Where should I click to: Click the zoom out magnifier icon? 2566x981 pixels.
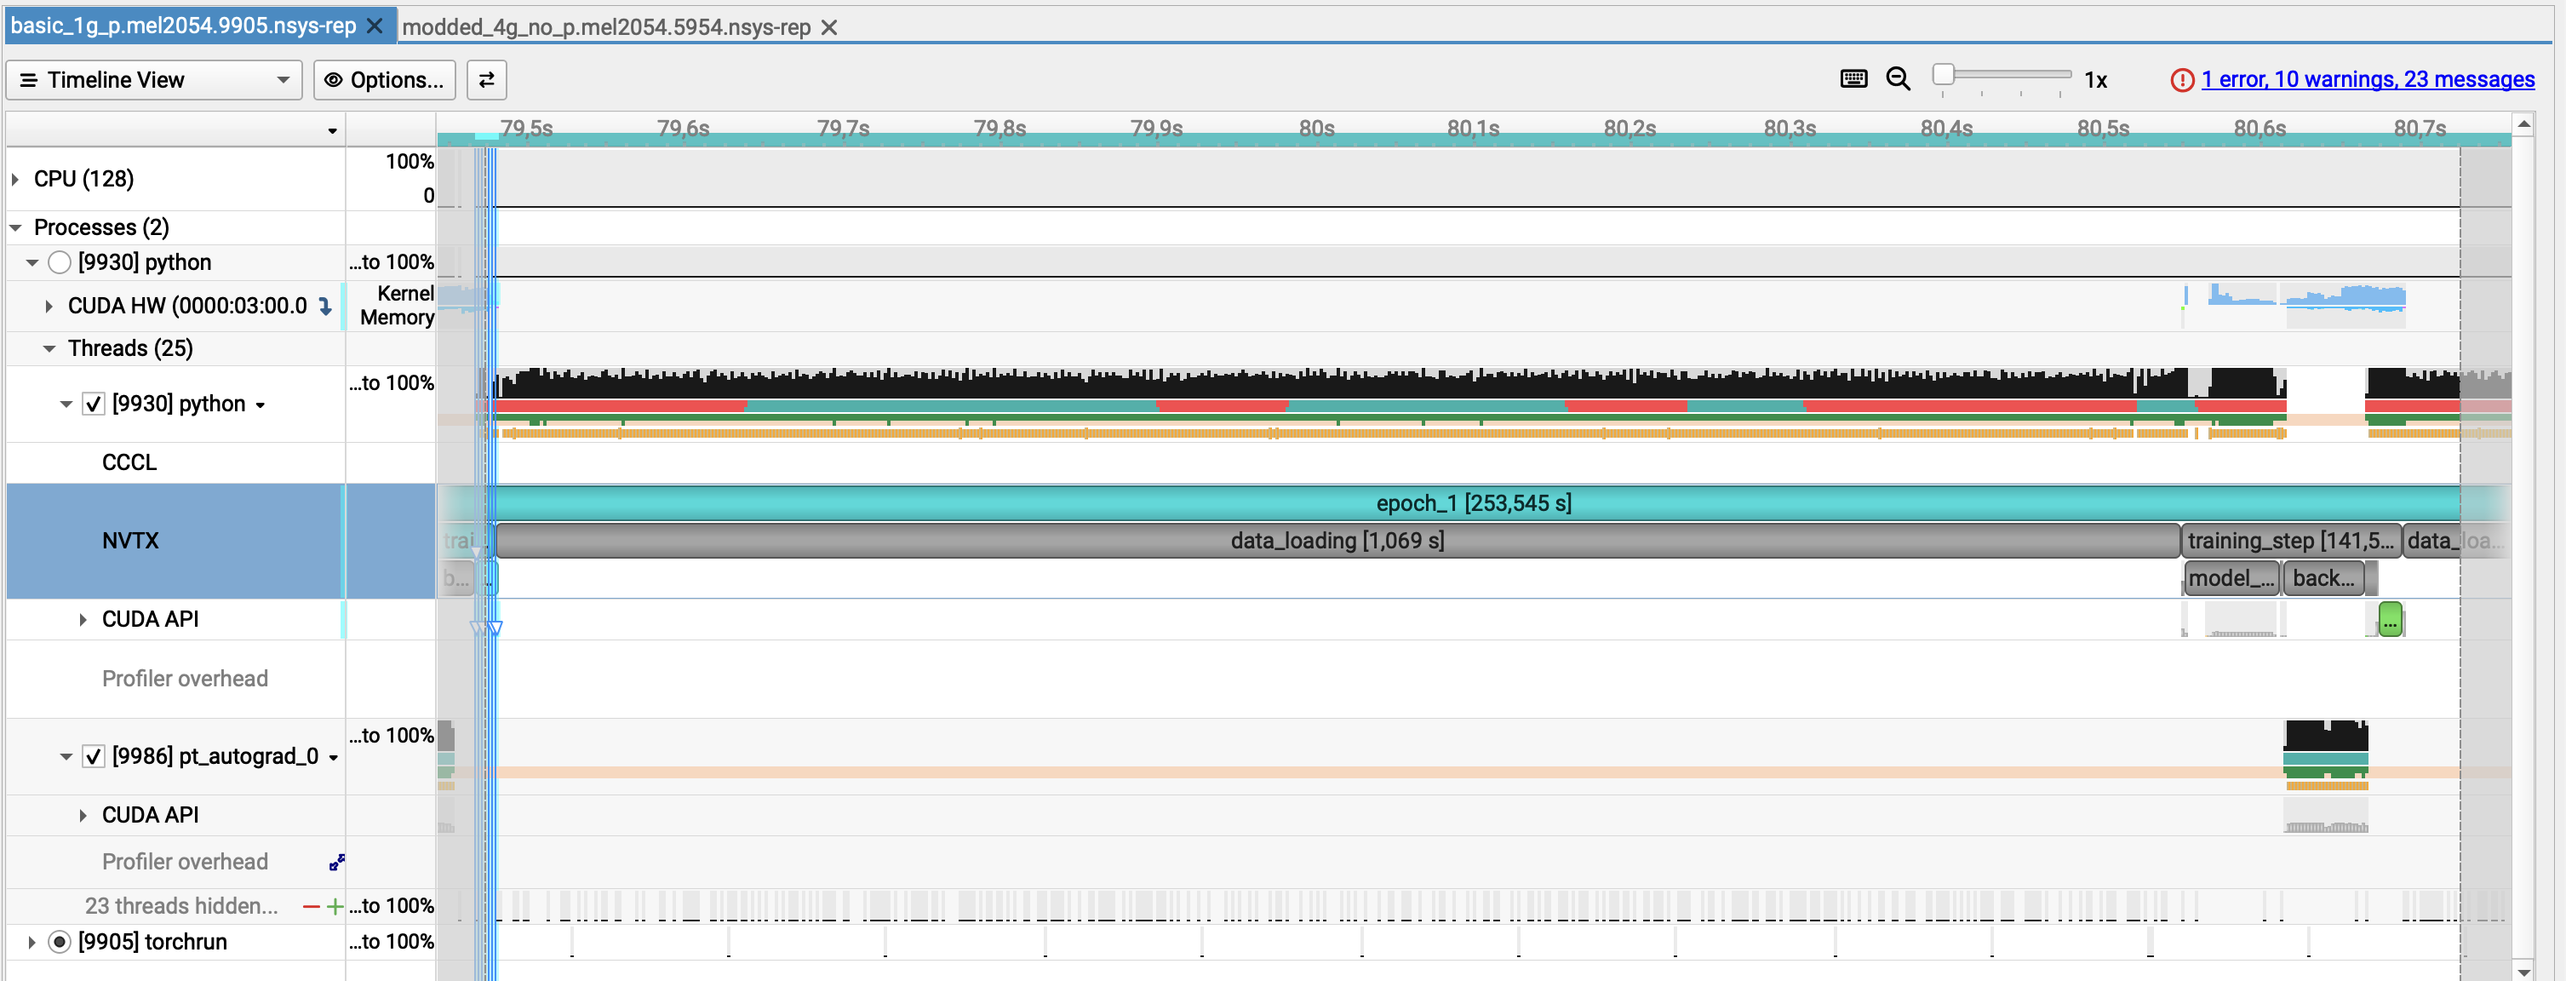(x=1898, y=78)
